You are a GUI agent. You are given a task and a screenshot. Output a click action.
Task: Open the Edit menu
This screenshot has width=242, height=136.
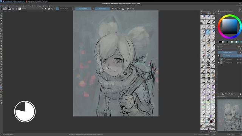(7, 6)
